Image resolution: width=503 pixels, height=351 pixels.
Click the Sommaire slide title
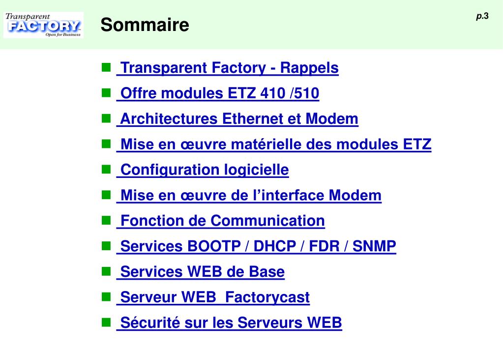(x=145, y=25)
